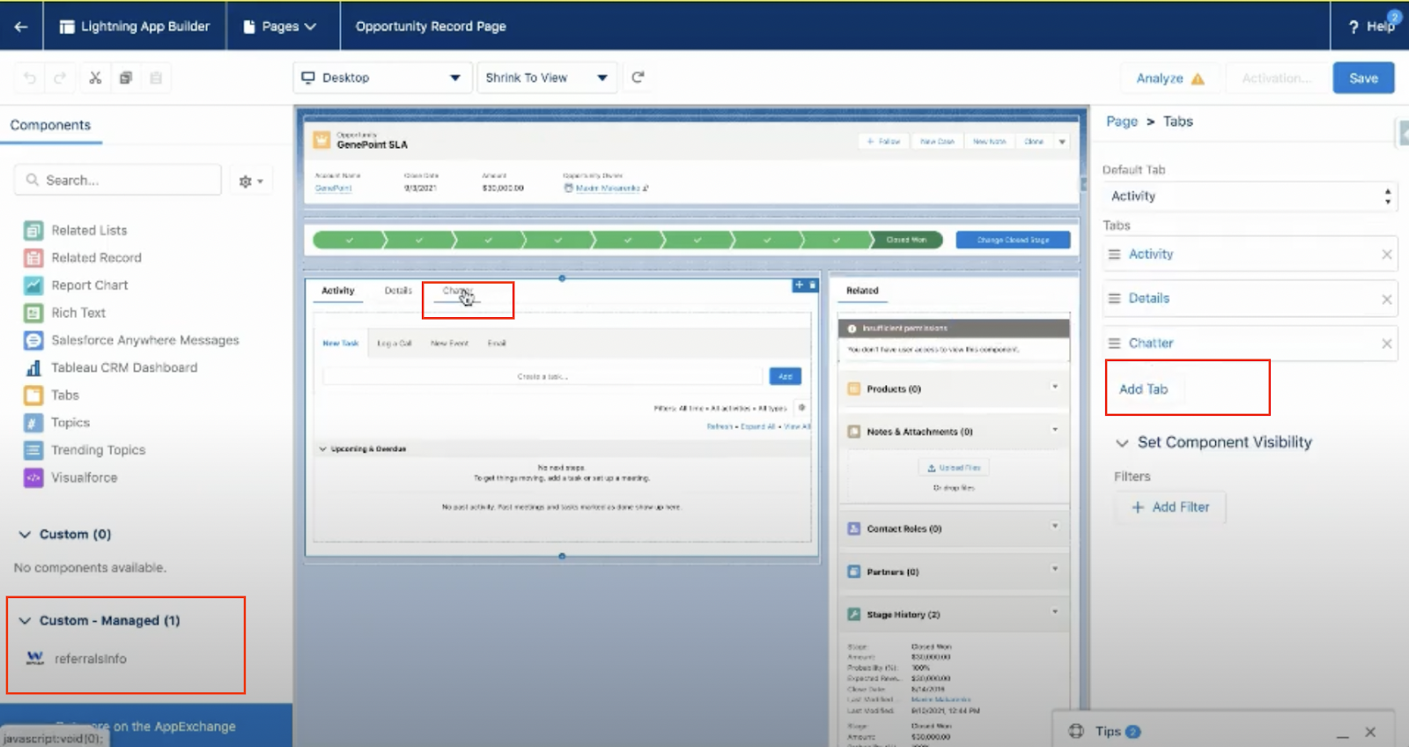Click the Details row in the Tabs list

[1250, 299]
